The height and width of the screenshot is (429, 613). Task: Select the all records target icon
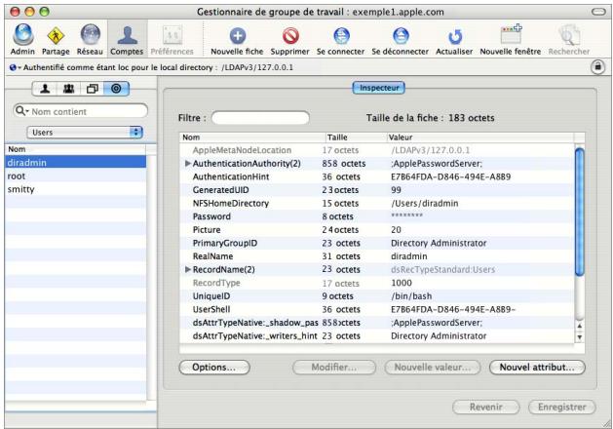[116, 89]
